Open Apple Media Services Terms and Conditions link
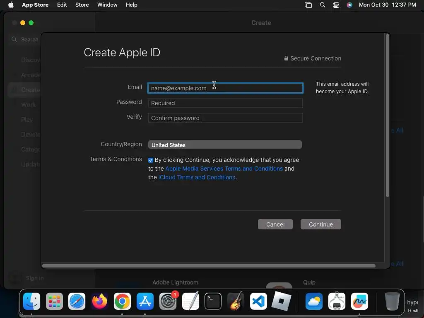Image resolution: width=424 pixels, height=318 pixels. pos(224,169)
